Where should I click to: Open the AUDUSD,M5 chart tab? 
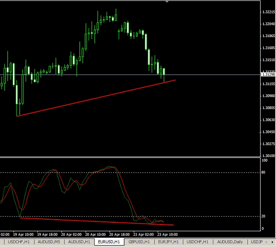[x=49, y=242]
